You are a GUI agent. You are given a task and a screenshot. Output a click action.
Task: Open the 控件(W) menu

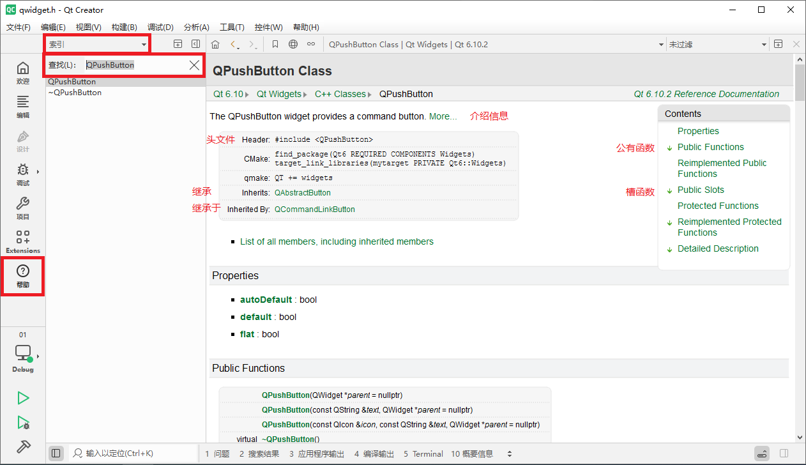click(x=268, y=27)
